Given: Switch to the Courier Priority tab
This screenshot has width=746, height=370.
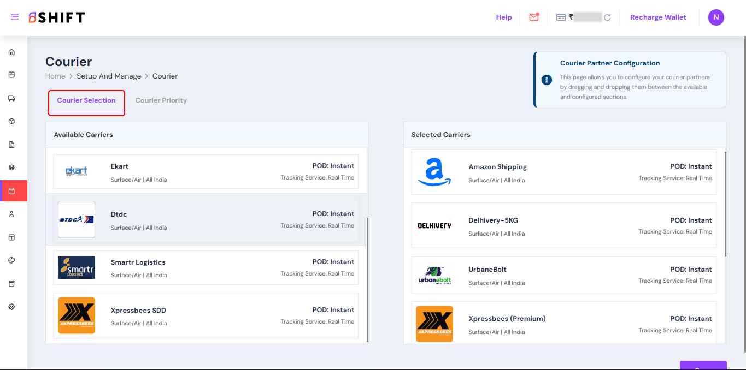Looking at the screenshot, I should click(161, 100).
